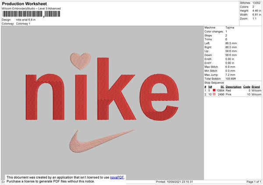Open the novaPDF link

coord(117,177)
